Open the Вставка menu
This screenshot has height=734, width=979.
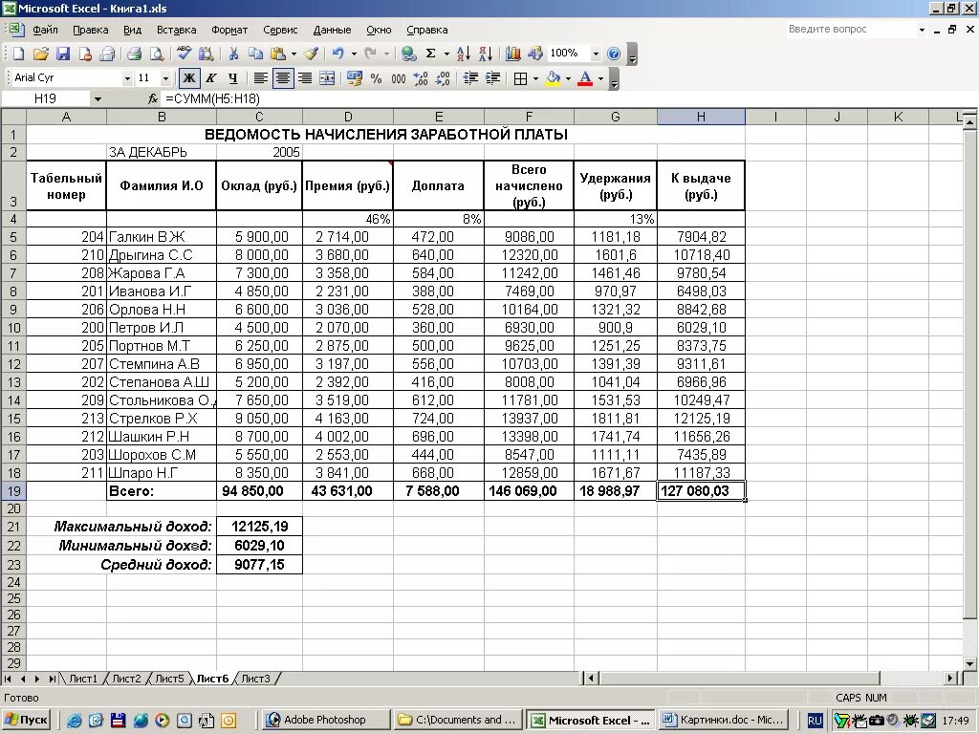176,30
